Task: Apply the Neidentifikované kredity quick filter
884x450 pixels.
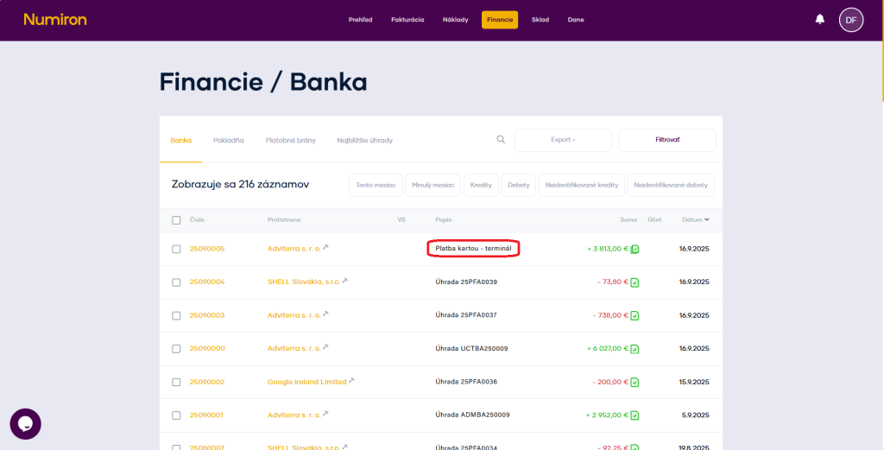Action: click(584, 185)
